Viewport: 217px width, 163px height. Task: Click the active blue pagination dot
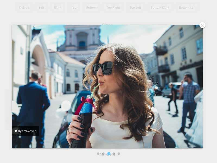(x=109, y=153)
